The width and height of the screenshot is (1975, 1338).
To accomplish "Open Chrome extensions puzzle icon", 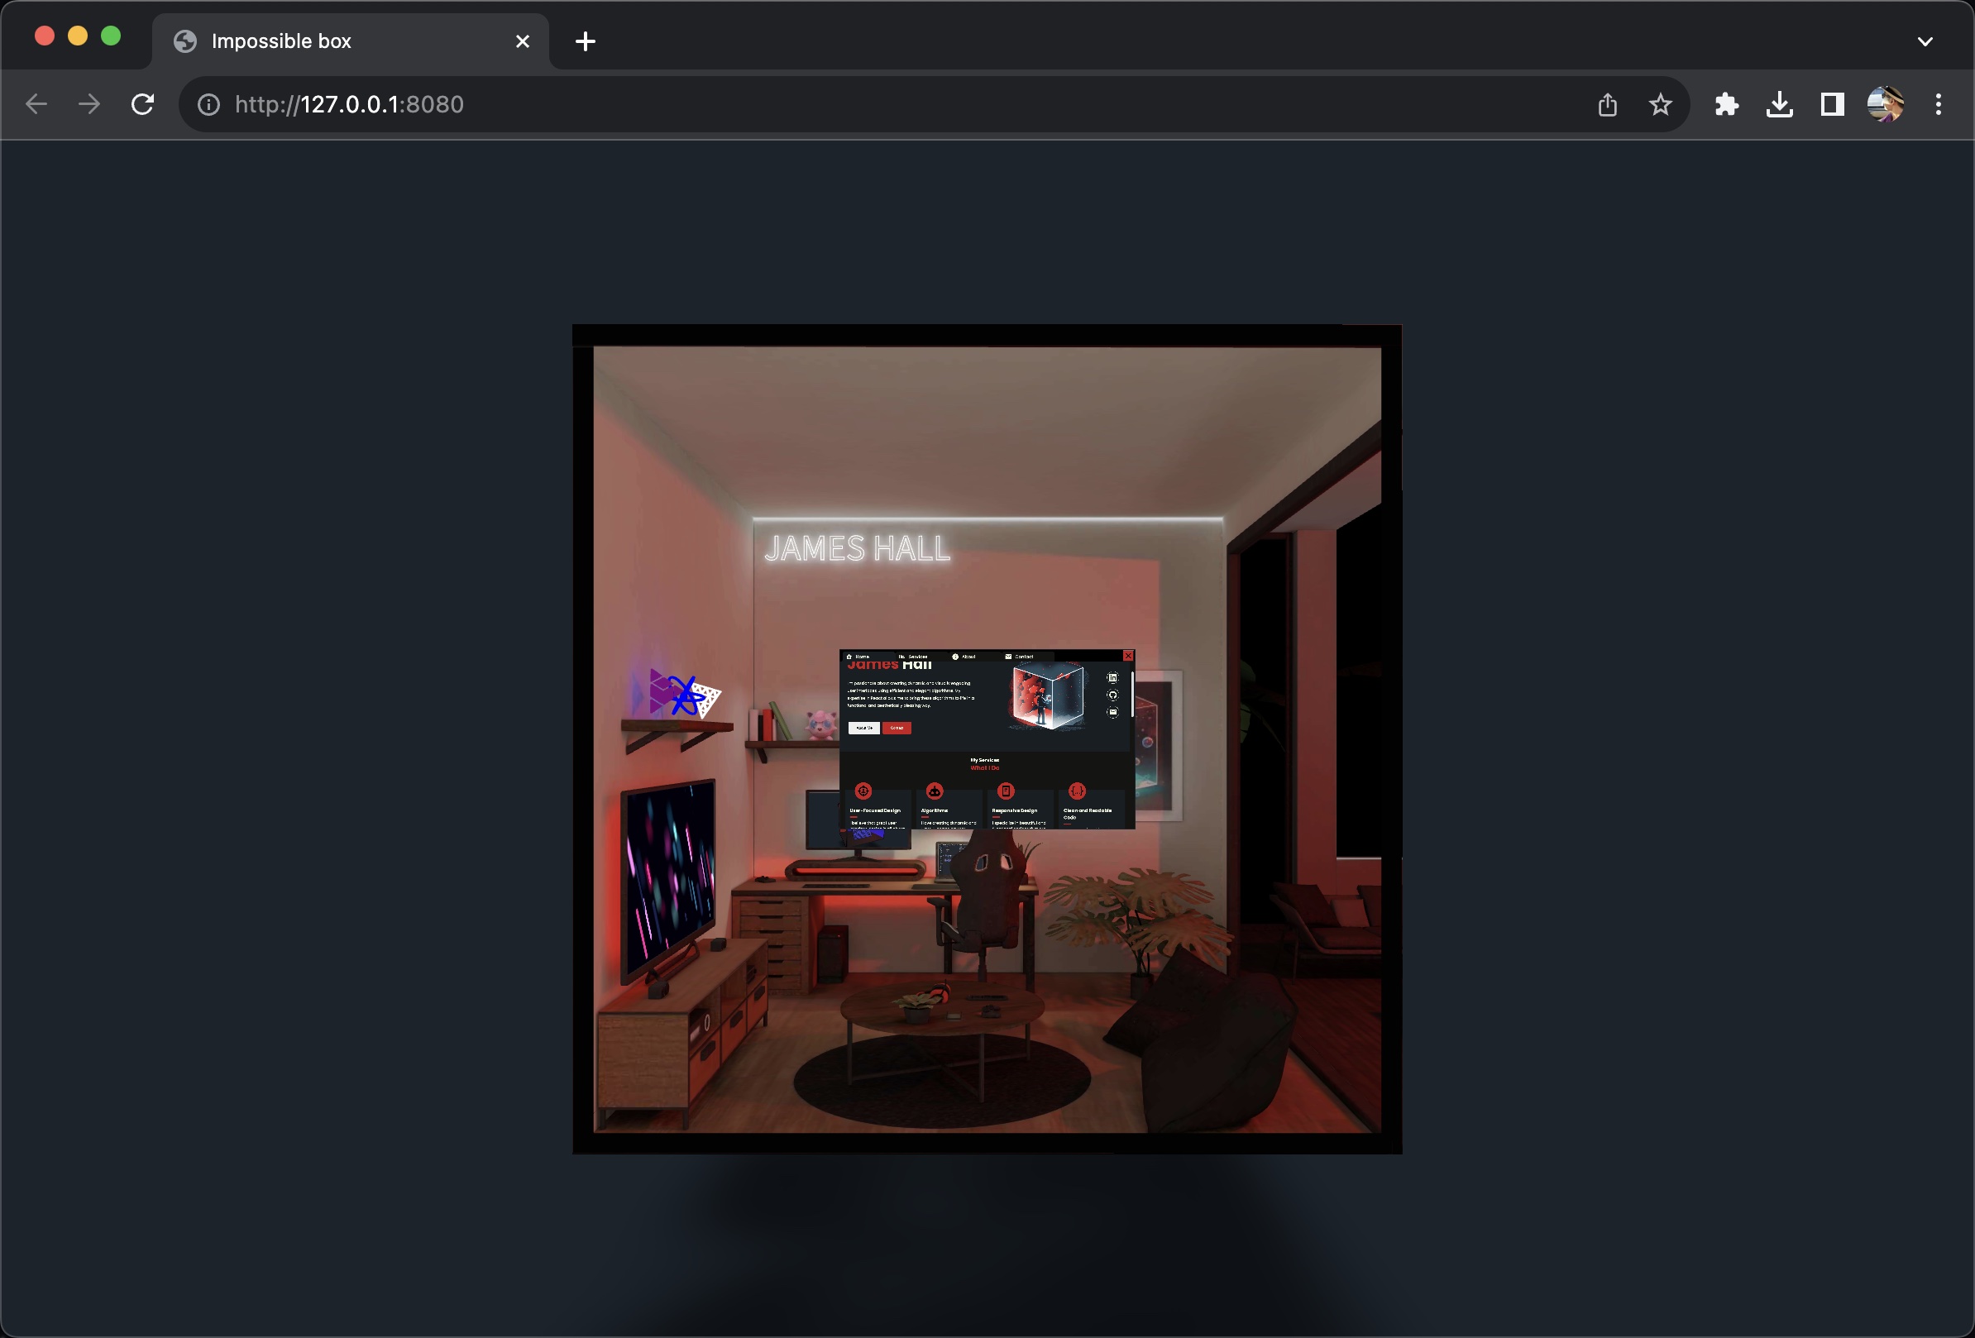I will [x=1726, y=104].
